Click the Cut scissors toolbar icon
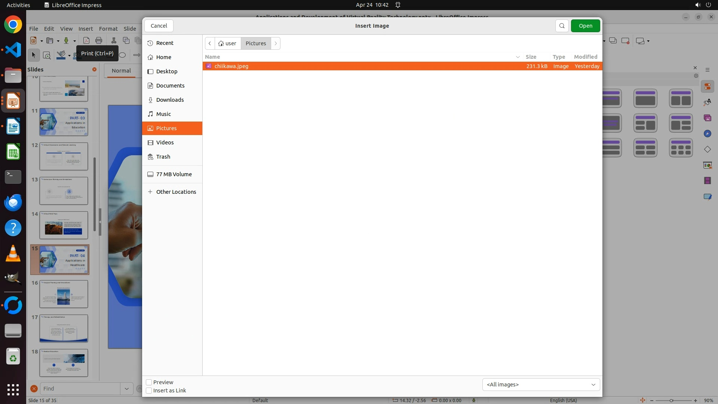 (114, 41)
